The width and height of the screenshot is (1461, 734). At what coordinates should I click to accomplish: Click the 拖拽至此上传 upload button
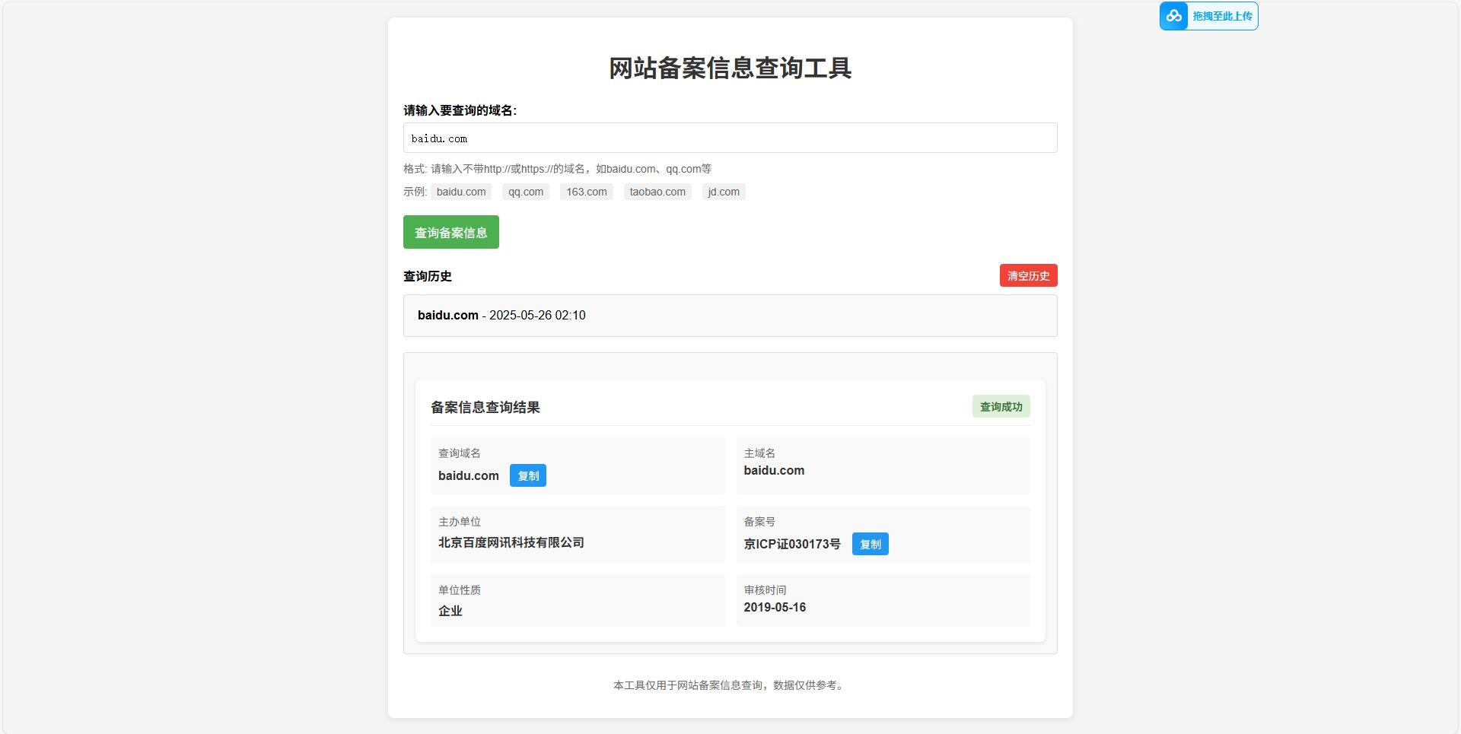(1208, 16)
